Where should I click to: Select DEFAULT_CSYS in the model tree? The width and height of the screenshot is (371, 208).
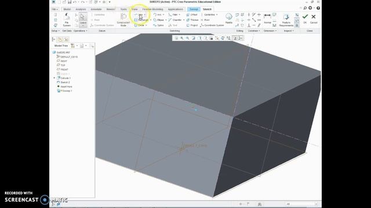67,57
